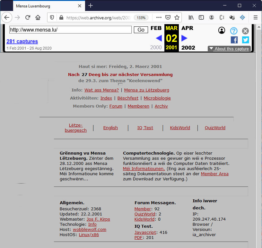The width and height of the screenshot is (262, 248).
Task: Reset the 133% zoom level
Action: pyautogui.click(x=141, y=18)
